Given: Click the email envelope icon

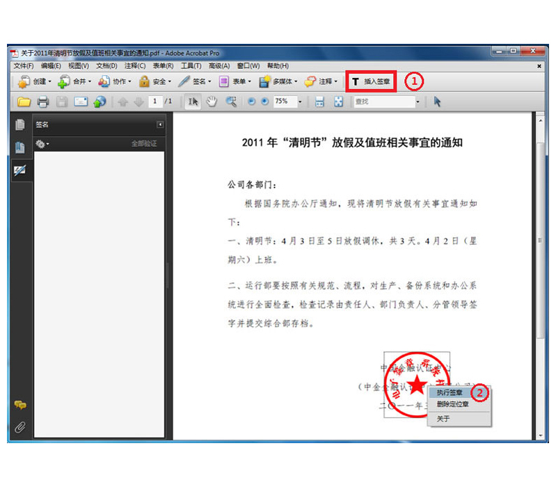Looking at the screenshot, I should 81,102.
